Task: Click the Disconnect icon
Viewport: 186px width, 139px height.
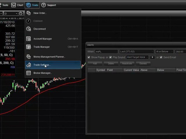Action: [x=28, y=29]
